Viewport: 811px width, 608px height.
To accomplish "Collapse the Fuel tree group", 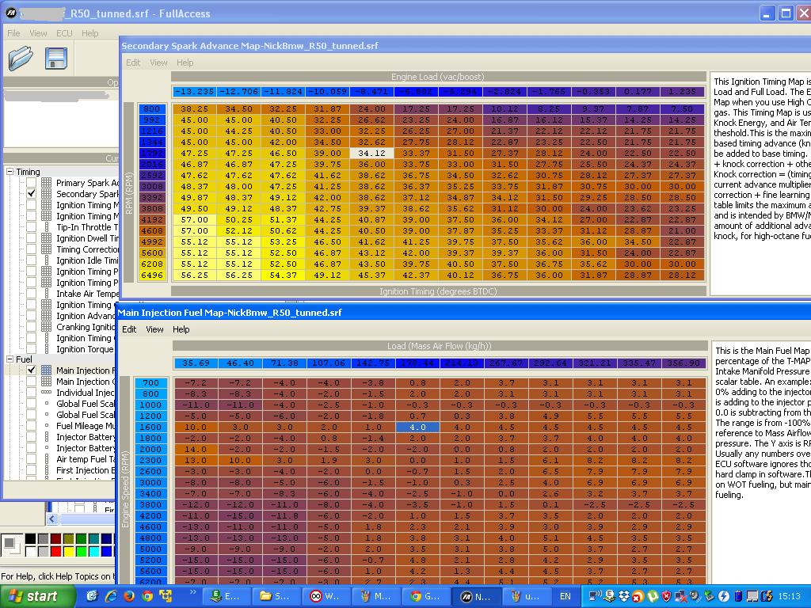I will (x=10, y=359).
